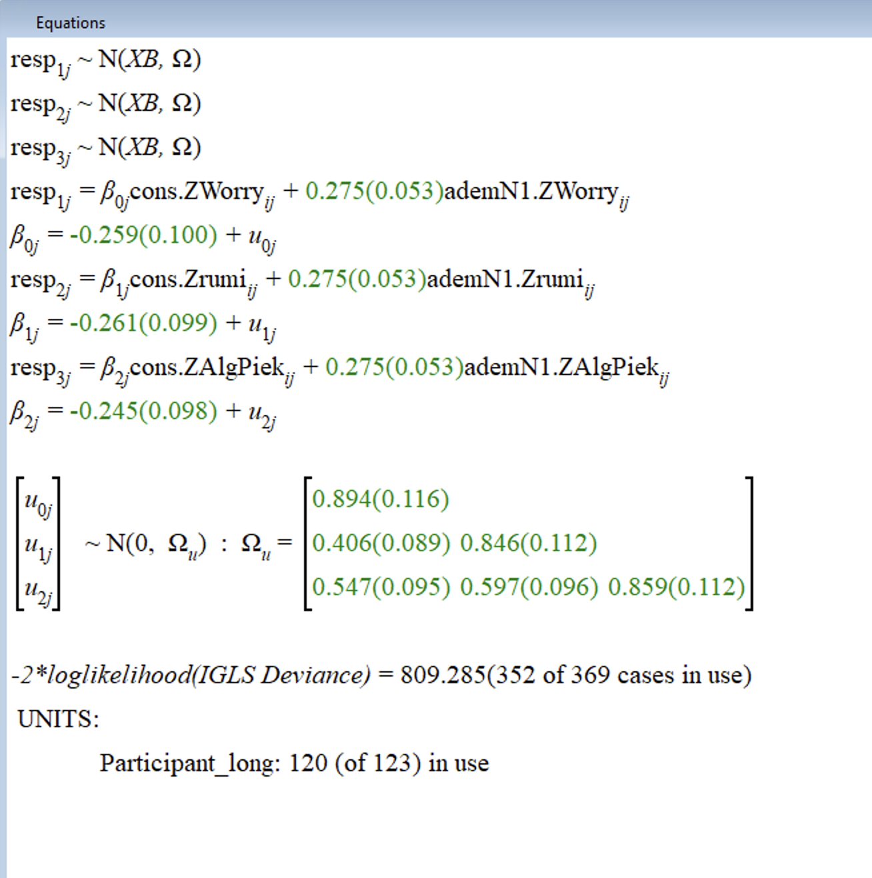Click variance estimate 0.894(0.116) in the matrix

click(x=381, y=499)
